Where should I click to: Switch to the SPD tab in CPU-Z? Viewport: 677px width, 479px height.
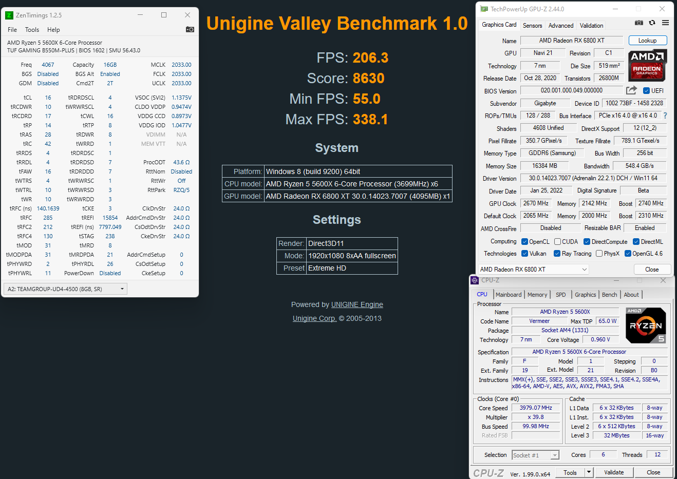[561, 295]
